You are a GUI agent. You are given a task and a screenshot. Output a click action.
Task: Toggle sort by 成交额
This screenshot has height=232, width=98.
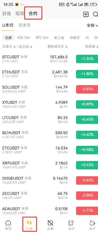[31, 47]
